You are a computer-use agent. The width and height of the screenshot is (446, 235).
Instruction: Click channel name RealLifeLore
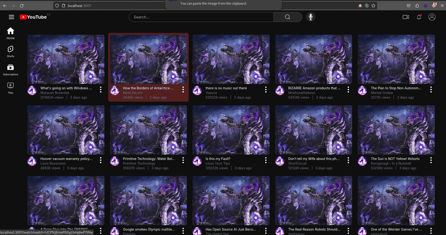point(132,93)
